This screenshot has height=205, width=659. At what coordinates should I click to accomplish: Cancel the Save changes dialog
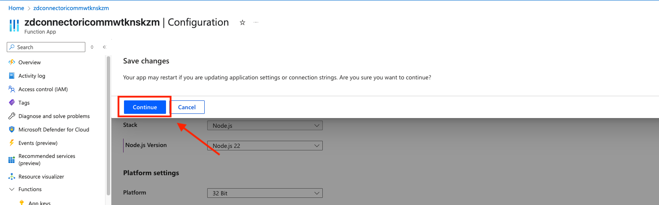(187, 107)
